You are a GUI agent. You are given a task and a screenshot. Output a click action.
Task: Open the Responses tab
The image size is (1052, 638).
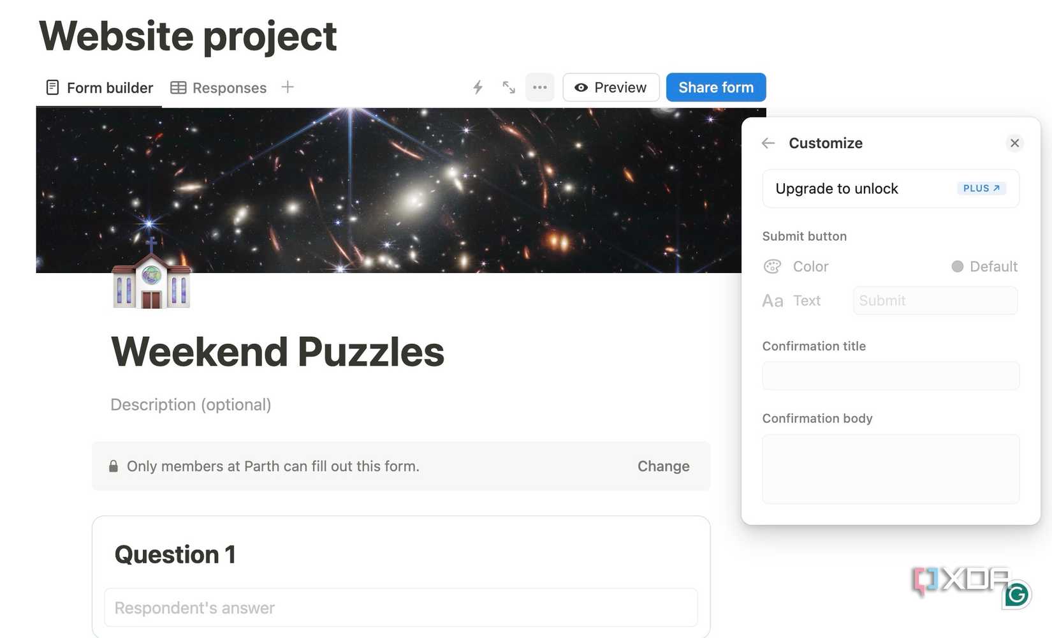click(x=219, y=87)
